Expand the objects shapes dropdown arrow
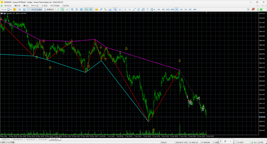The height and width of the screenshot is (144, 267). coord(154,10)
